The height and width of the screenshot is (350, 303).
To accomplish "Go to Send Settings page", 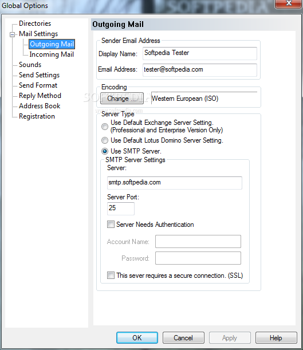I will click(40, 75).
